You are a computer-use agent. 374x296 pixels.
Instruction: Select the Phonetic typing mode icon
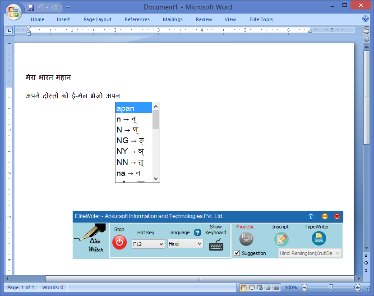(x=246, y=239)
